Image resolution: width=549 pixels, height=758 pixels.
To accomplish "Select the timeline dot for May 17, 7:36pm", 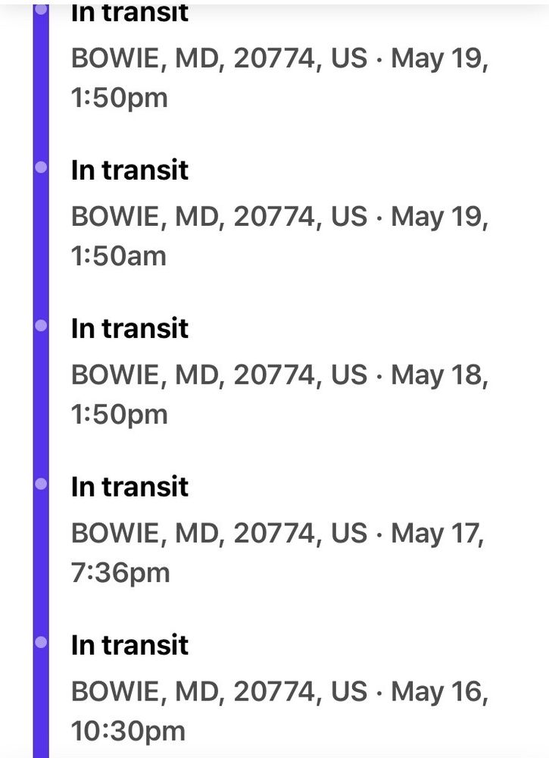I will [41, 484].
